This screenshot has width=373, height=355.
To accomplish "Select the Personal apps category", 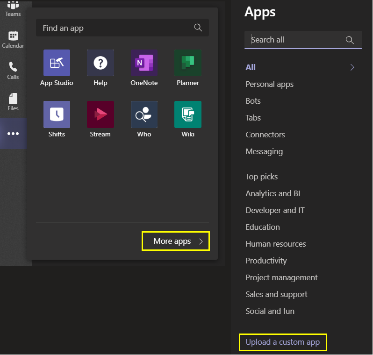I will tap(270, 85).
